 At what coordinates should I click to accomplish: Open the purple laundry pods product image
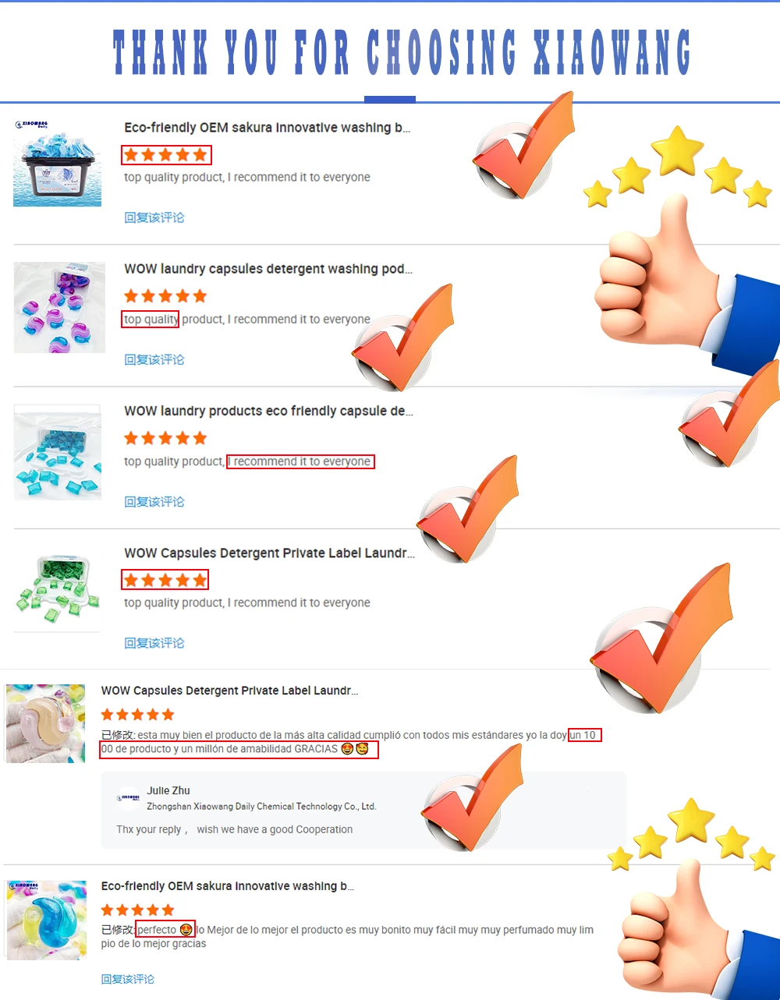[x=59, y=307]
